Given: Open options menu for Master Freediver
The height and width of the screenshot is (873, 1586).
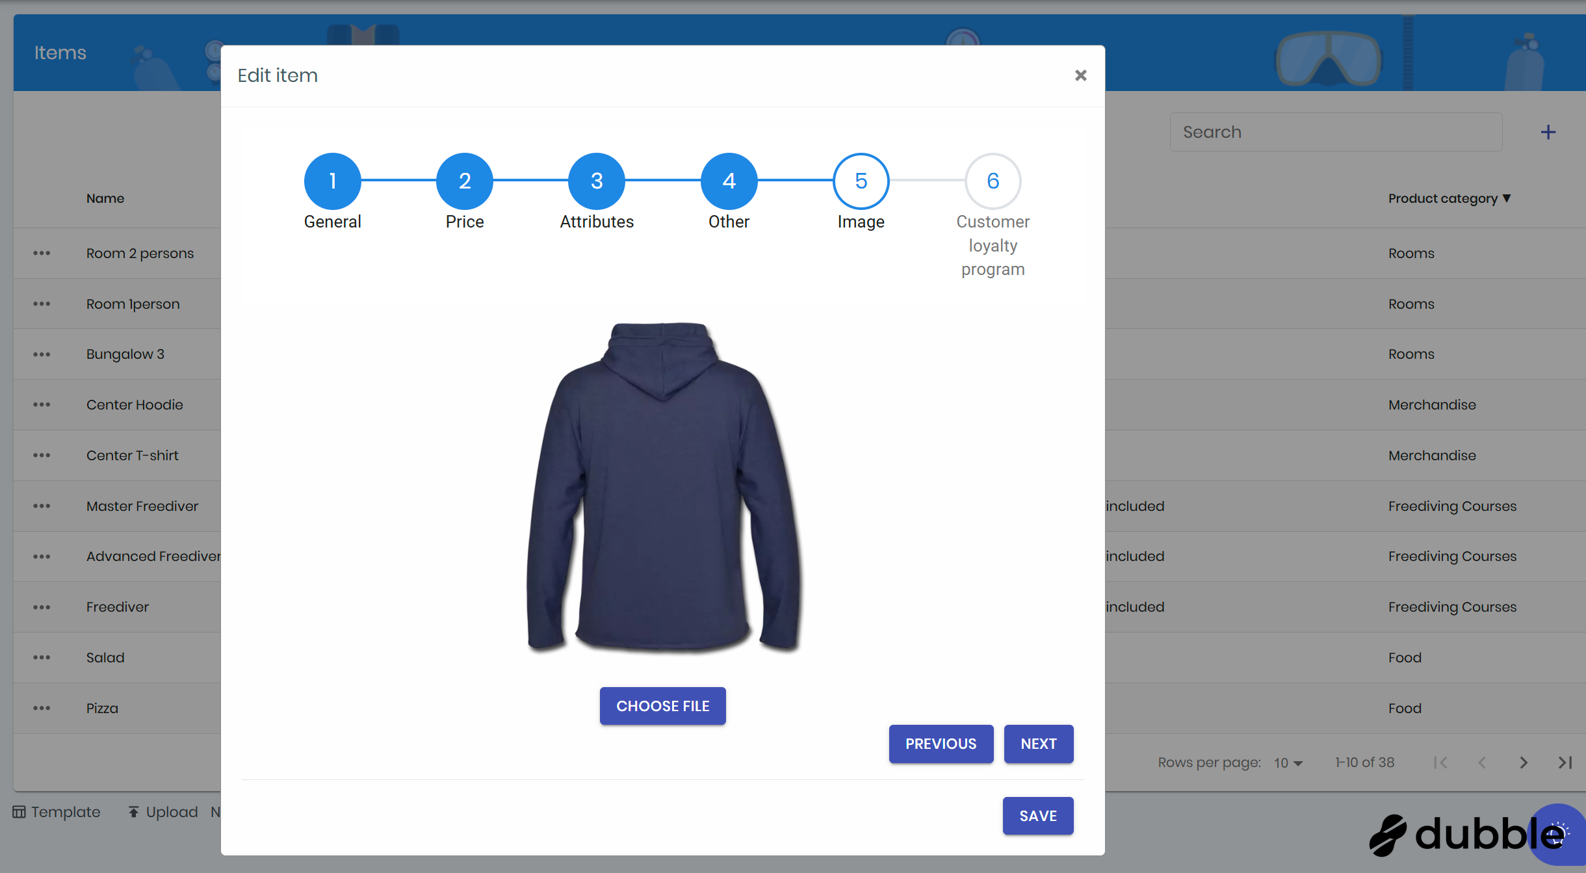Looking at the screenshot, I should pos(42,506).
